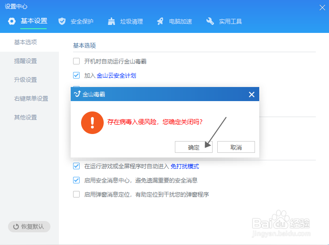Enable 开机时自动运行金山毒霸 checkbox

coord(76,61)
